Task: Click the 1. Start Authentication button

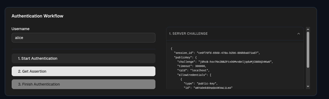Action: [x=84, y=58]
